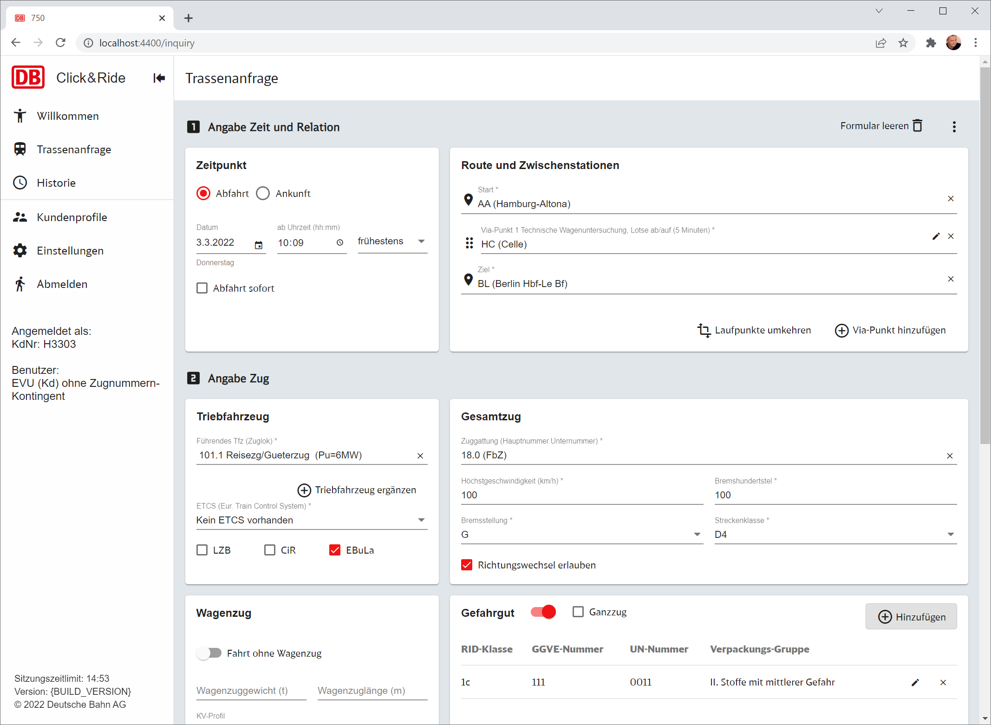
Task: Toggle the Gefahrgut switch off
Action: coord(543,612)
